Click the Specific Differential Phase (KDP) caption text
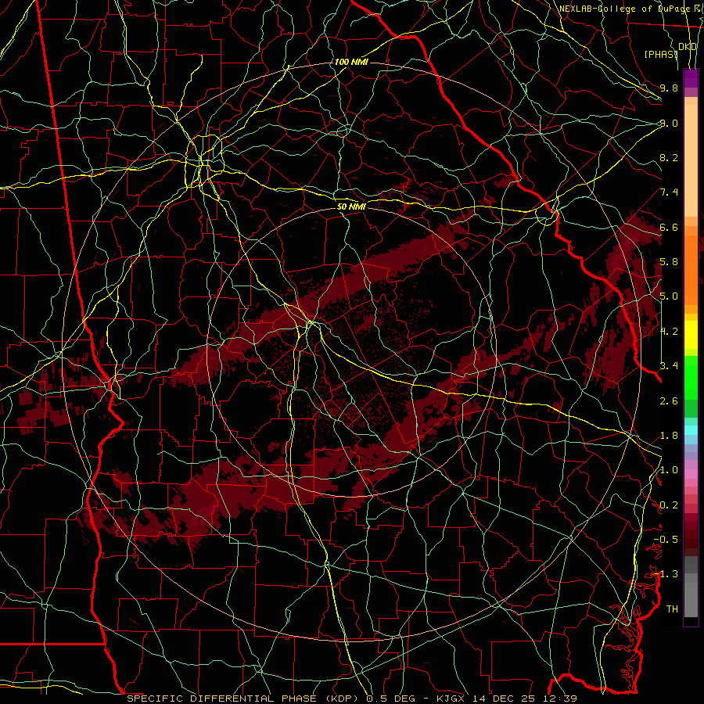 coord(244,699)
